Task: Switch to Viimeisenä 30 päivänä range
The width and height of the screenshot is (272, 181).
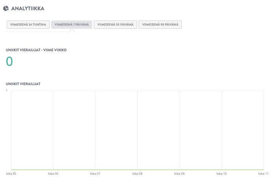Action: [x=115, y=25]
